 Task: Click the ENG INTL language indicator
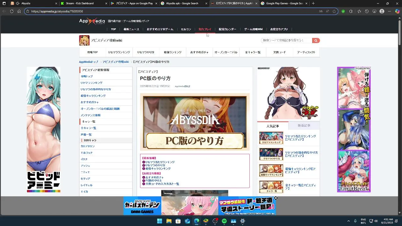(363, 221)
